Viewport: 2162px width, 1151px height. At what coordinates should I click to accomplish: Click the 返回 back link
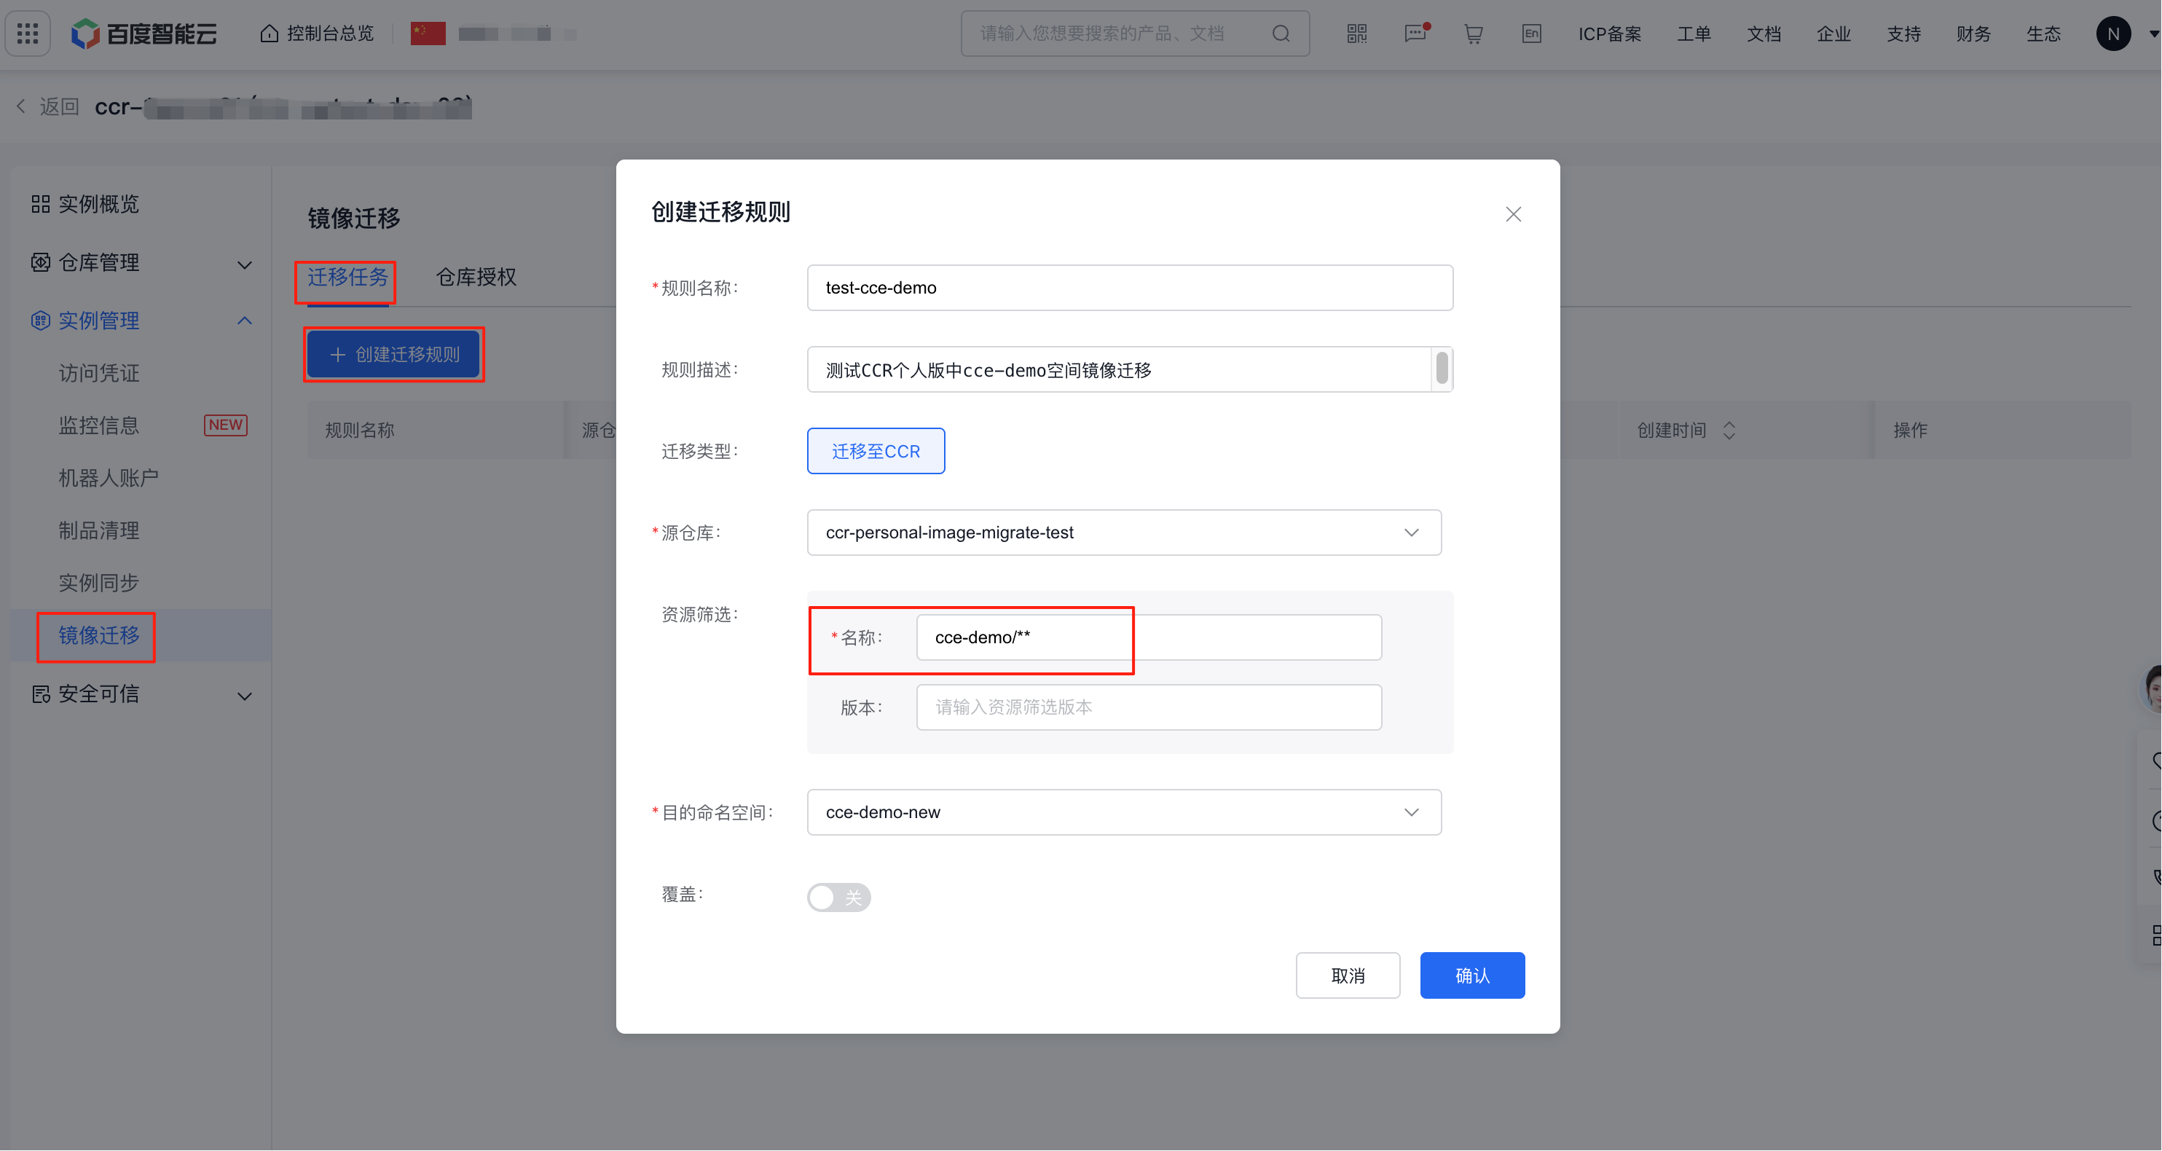(49, 106)
